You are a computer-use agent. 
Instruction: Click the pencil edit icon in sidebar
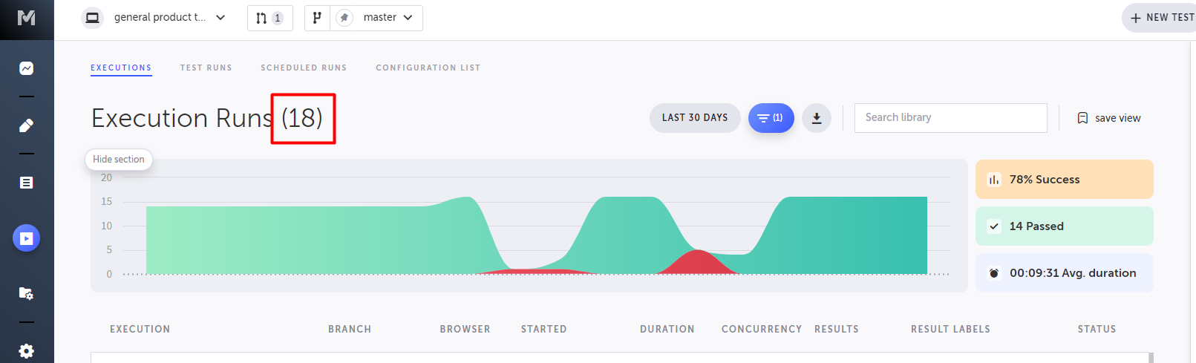tap(26, 125)
